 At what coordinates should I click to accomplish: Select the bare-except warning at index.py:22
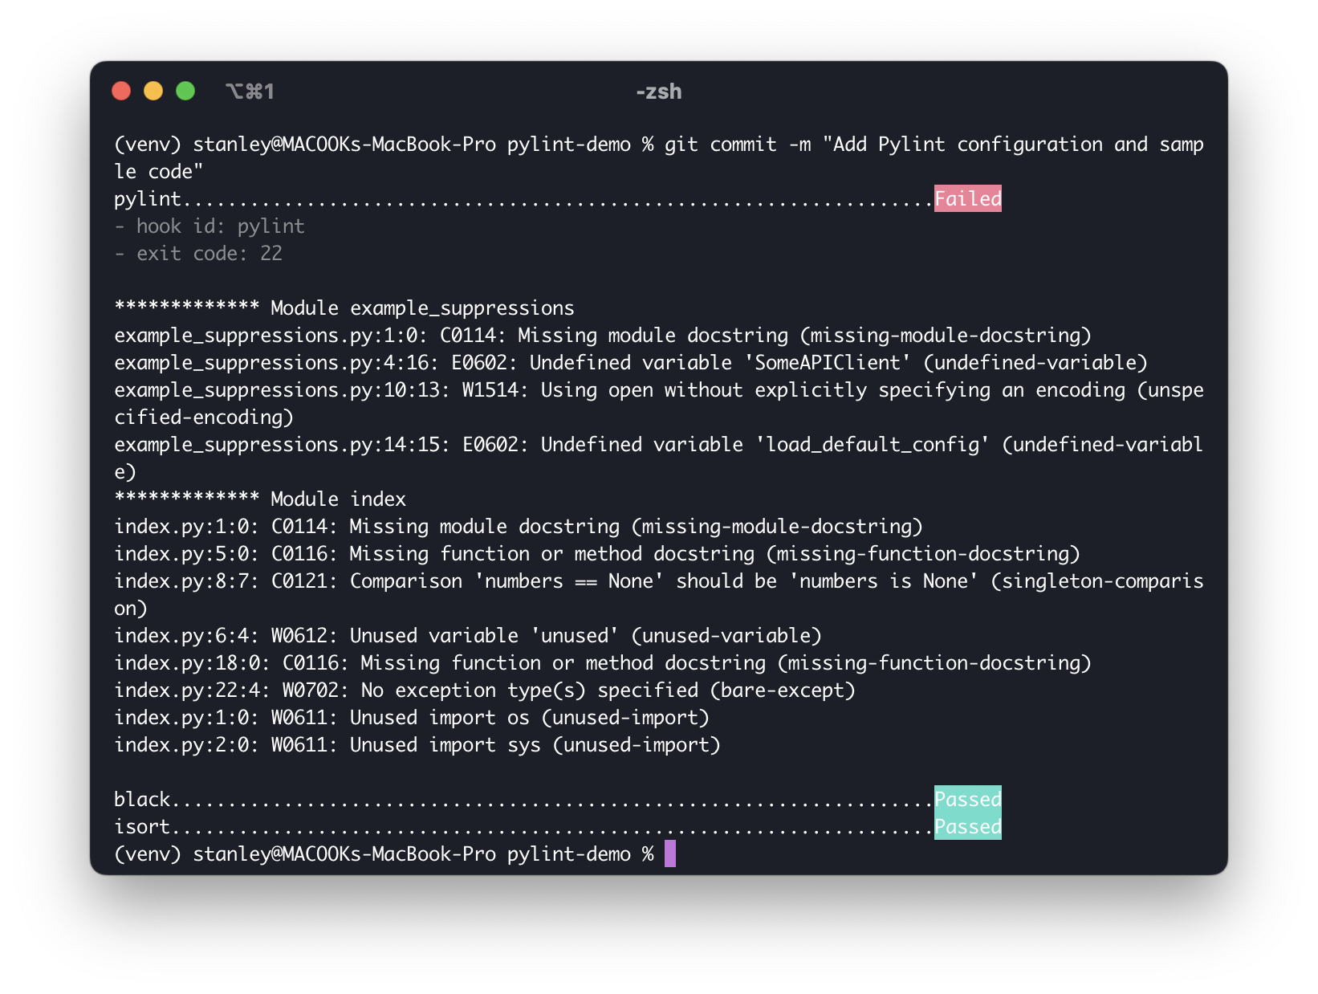[485, 690]
